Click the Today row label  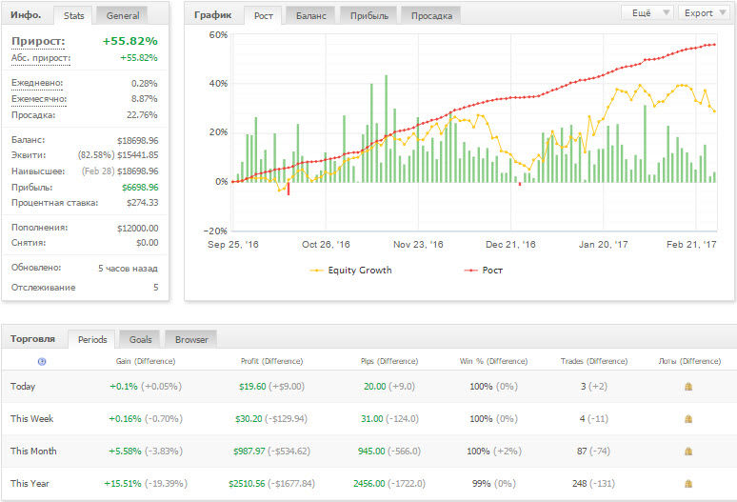[x=23, y=387]
